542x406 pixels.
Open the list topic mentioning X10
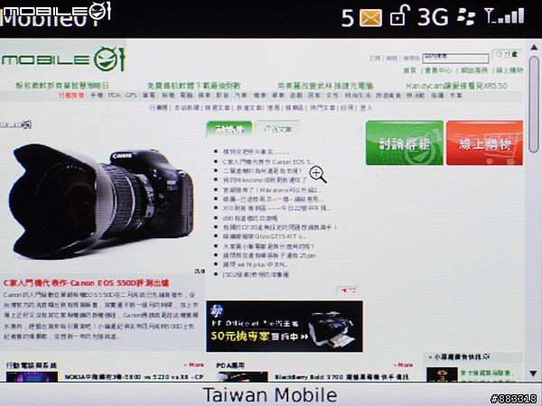click(x=276, y=208)
